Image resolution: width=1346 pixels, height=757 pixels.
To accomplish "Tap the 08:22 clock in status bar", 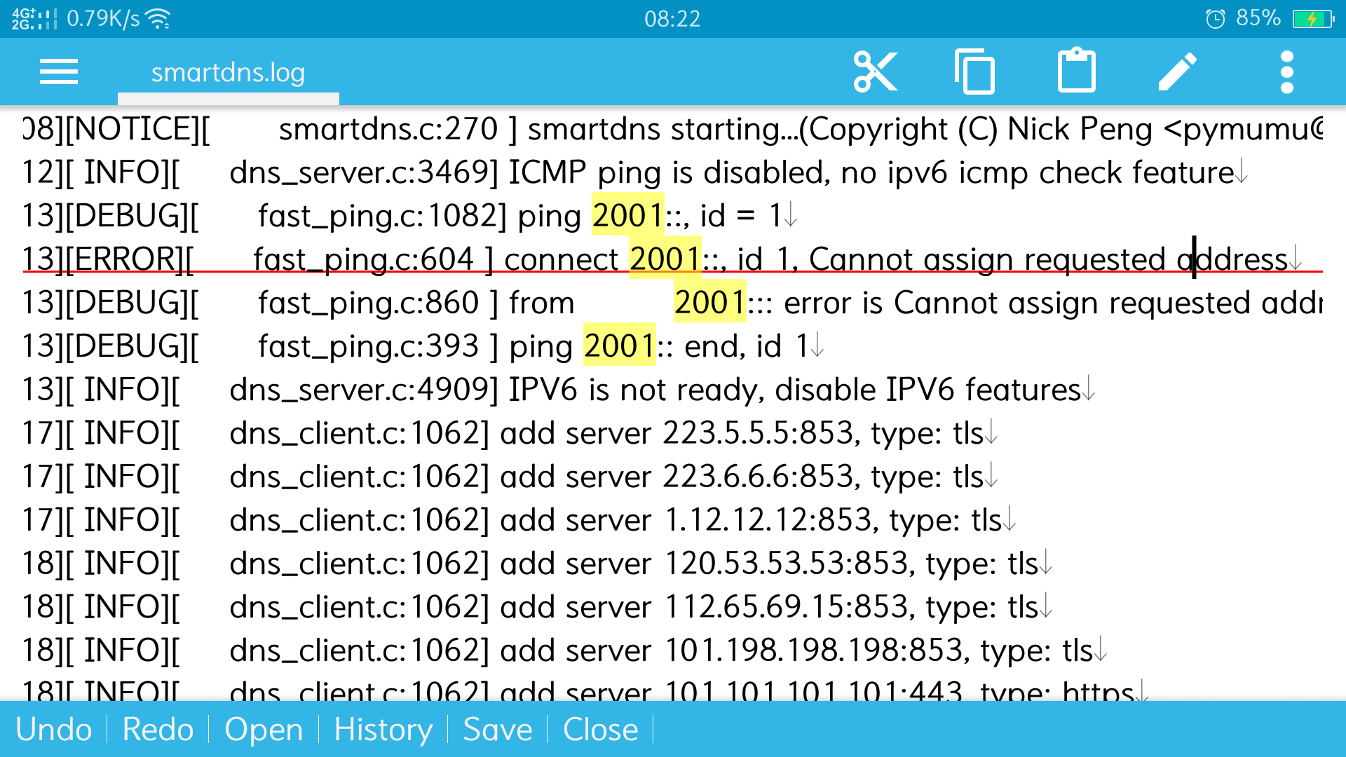I will (673, 18).
